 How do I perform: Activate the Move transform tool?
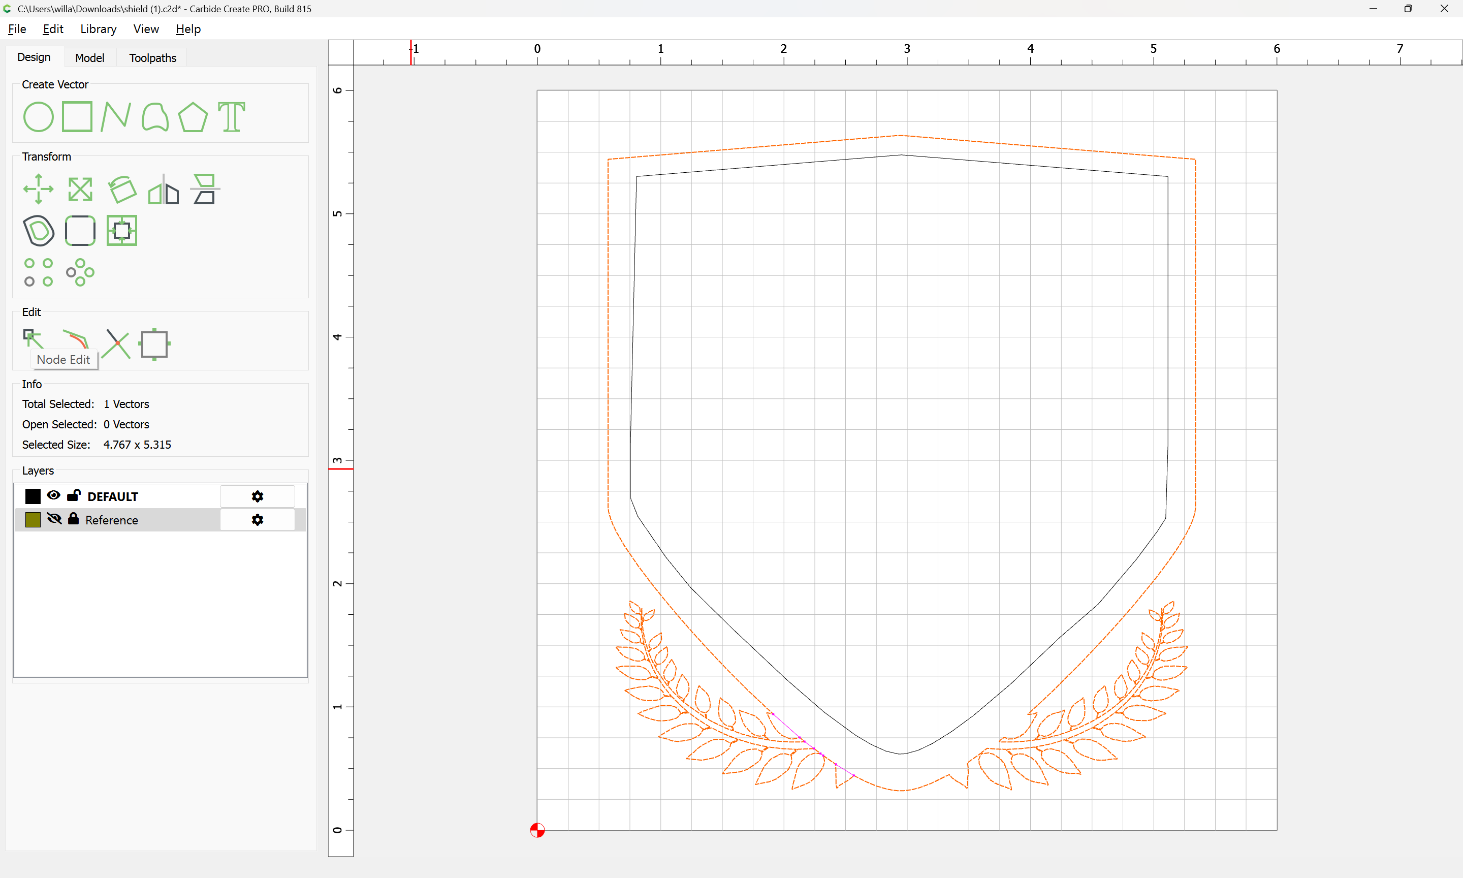(x=39, y=190)
